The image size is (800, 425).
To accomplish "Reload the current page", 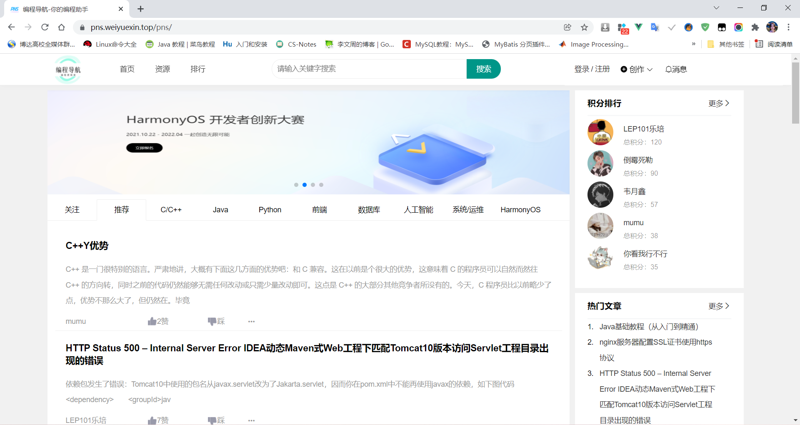I will pos(45,27).
